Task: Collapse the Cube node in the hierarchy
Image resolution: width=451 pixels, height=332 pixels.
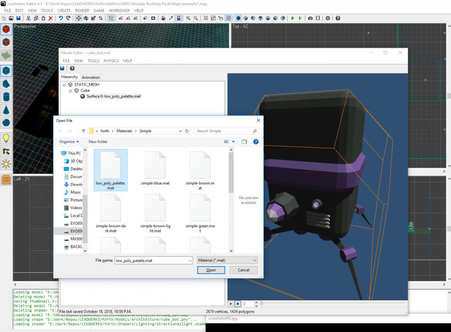Action: click(x=71, y=90)
